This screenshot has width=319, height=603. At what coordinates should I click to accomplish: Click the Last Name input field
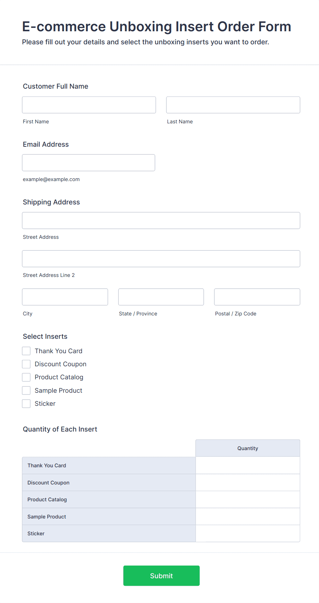233,105
